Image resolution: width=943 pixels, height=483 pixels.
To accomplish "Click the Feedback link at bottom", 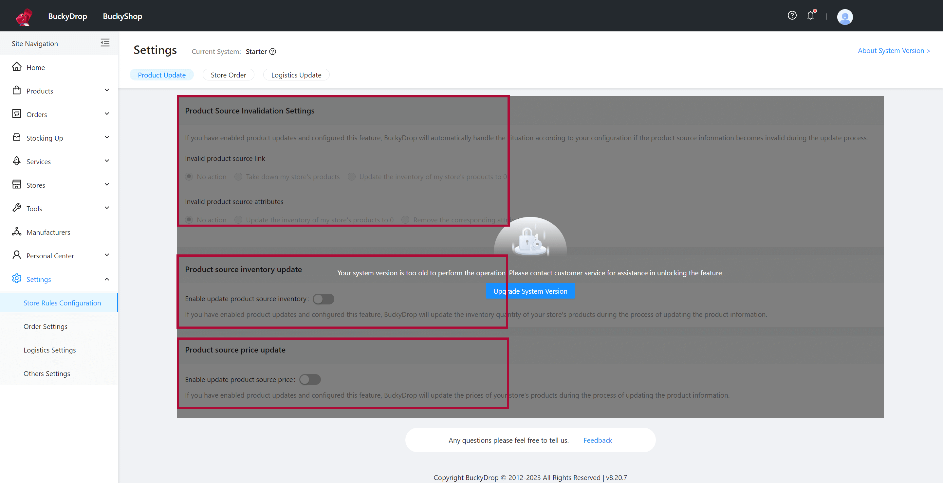I will coord(597,440).
